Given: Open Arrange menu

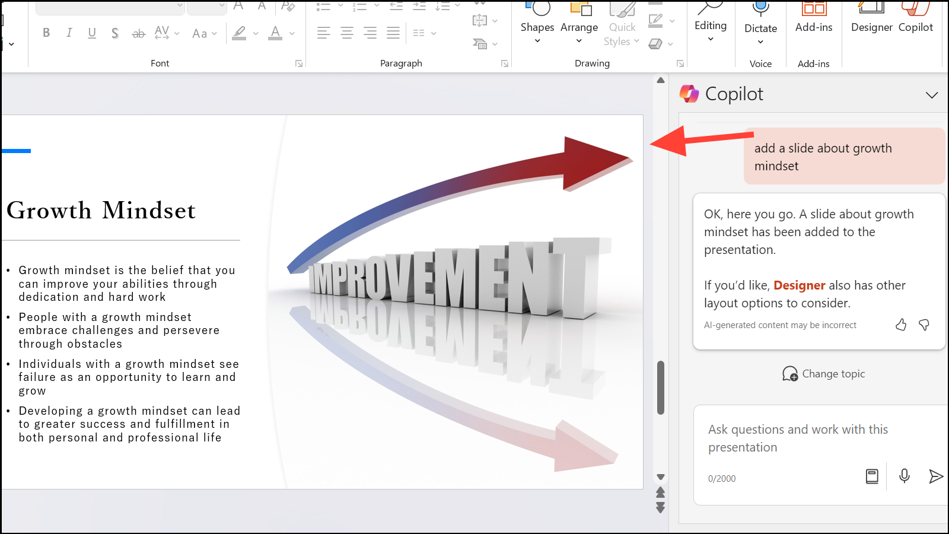Looking at the screenshot, I should (x=579, y=24).
